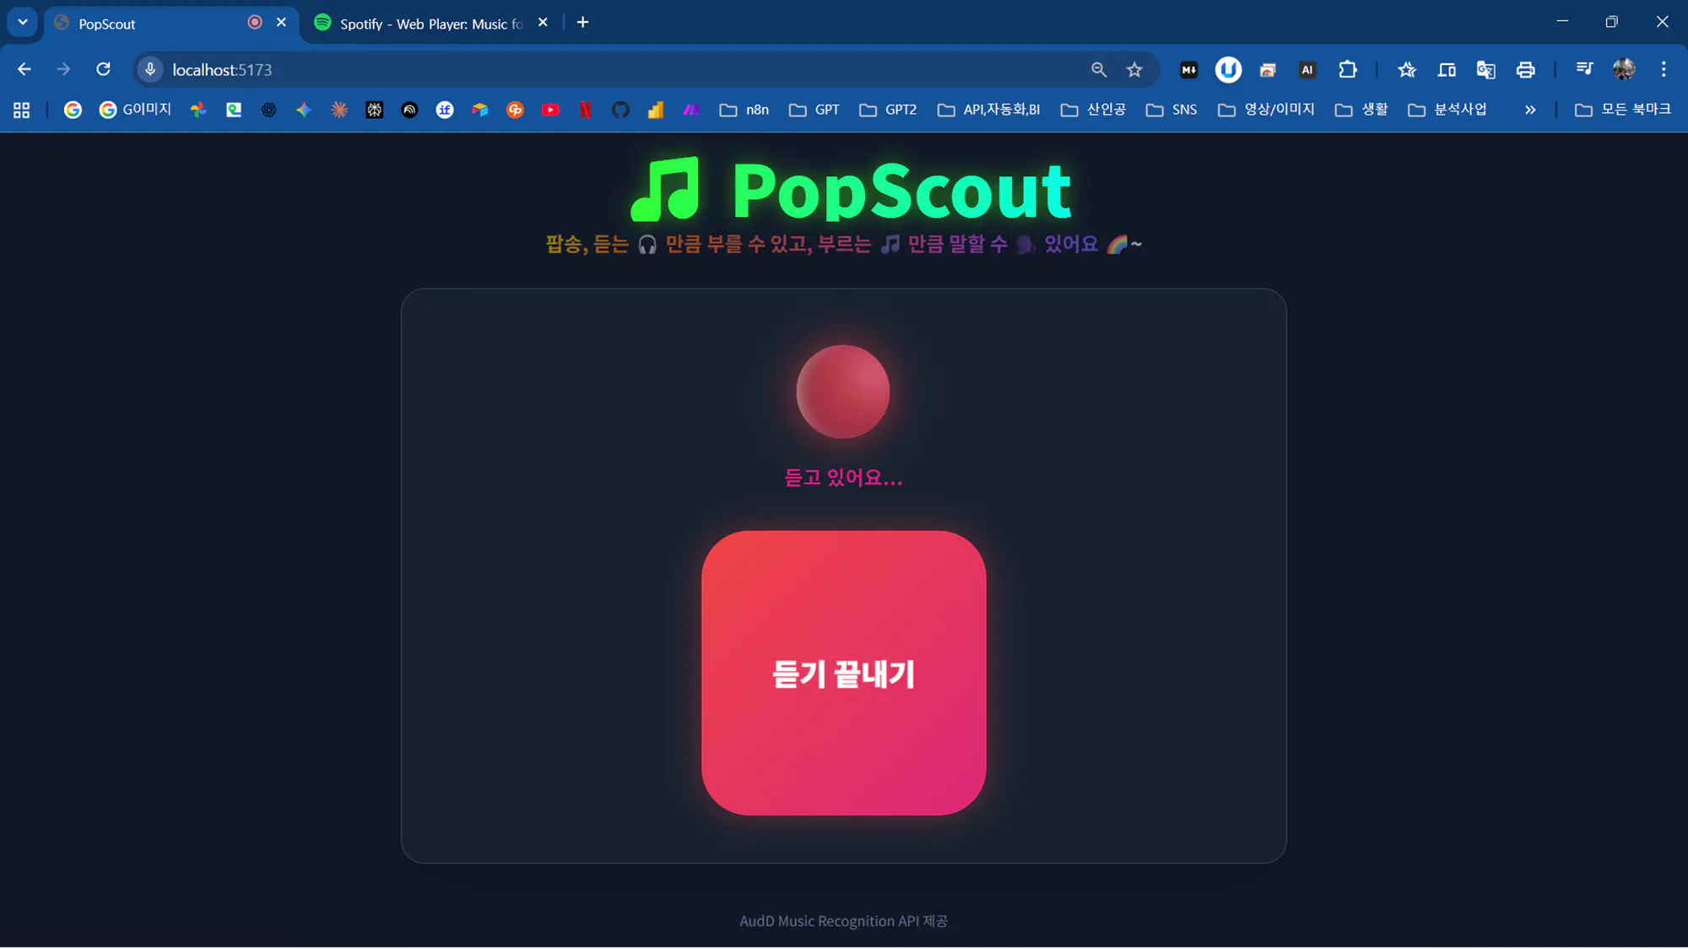The height and width of the screenshot is (949, 1688).
Task: Open the Chrome three-dot menu
Action: pos(1664,69)
